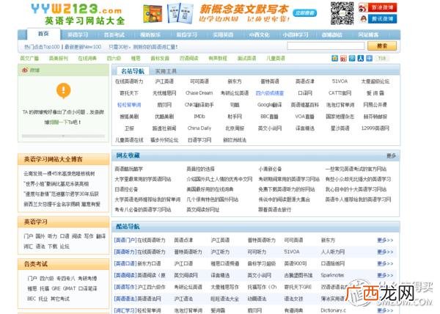The width and height of the screenshot is (440, 314).
Task: Click 托福 in the 各类考试 sidebar
Action: tap(44, 288)
